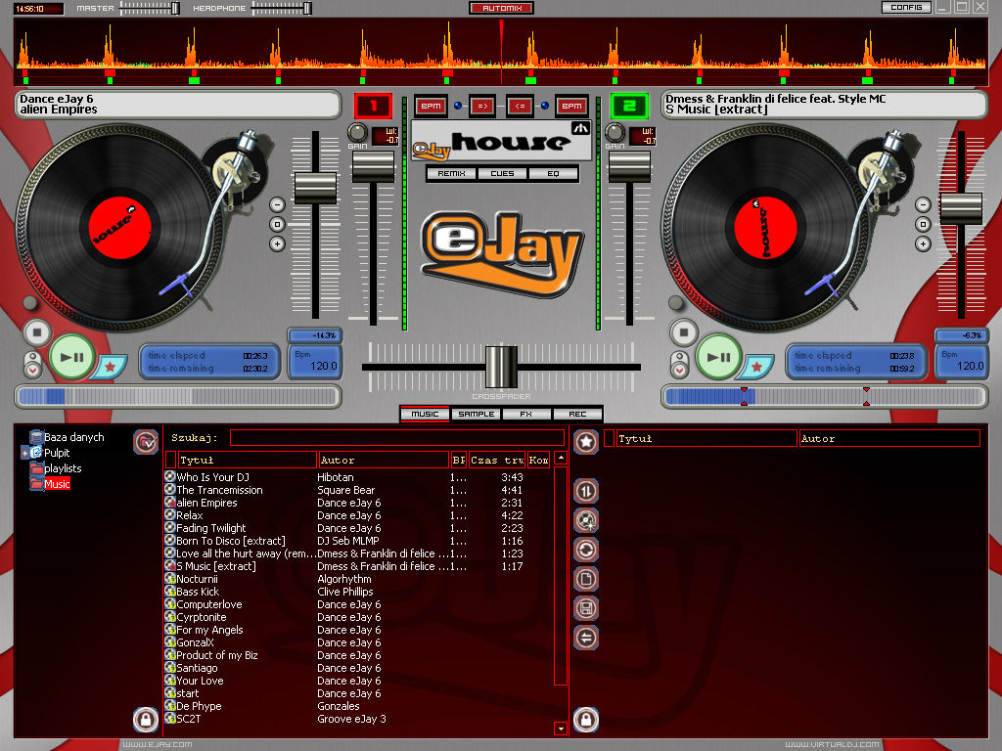The width and height of the screenshot is (1002, 751).
Task: Stop deck 2 playback
Action: (x=684, y=332)
